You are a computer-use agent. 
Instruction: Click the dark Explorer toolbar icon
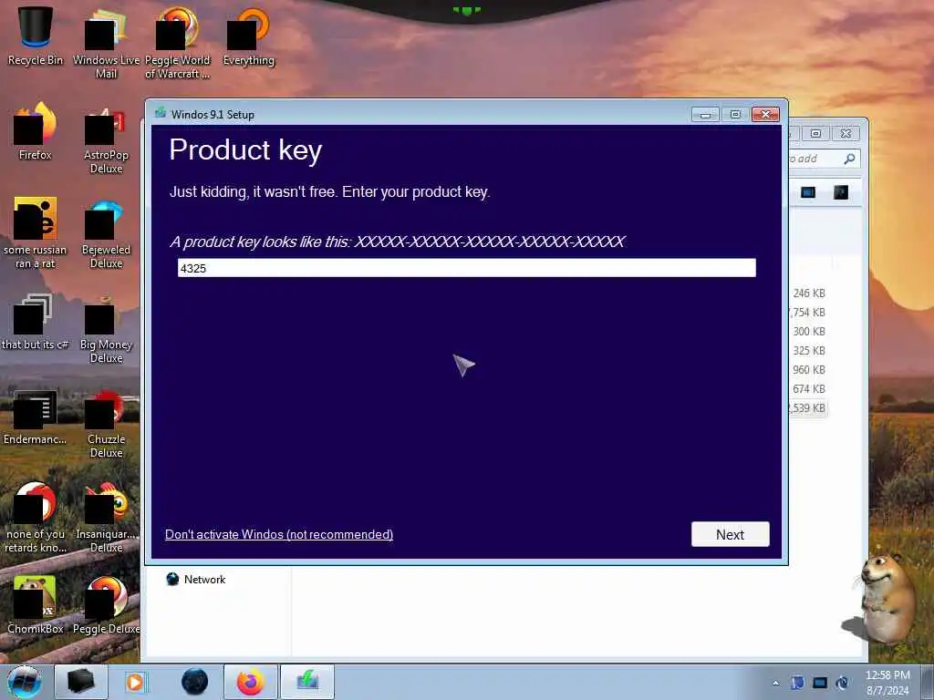pyautogui.click(x=840, y=192)
